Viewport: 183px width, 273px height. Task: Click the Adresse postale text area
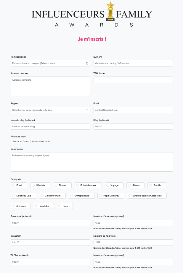coord(50,86)
